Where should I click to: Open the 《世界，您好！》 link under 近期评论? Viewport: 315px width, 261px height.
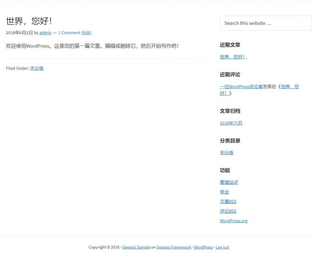(x=289, y=86)
